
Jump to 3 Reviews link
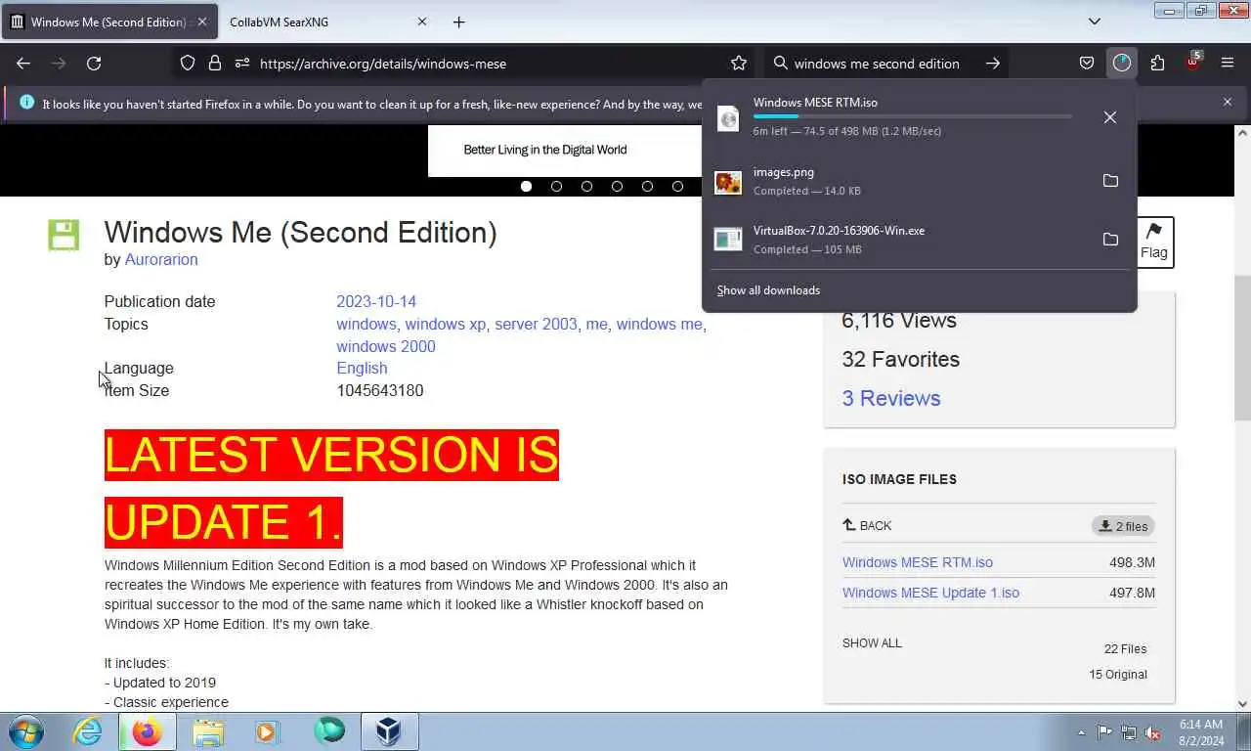point(891,398)
